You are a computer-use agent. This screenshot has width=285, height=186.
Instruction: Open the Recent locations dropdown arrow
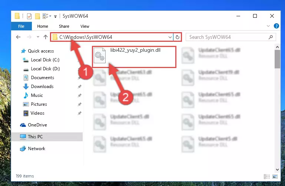coord(38,37)
